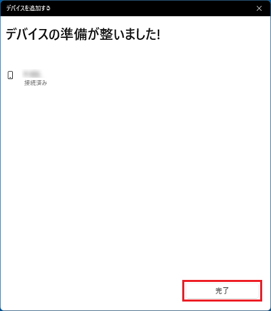Viewport: 271px width, 311px height.
Task: Select the phone device icon
Action: click(10, 75)
